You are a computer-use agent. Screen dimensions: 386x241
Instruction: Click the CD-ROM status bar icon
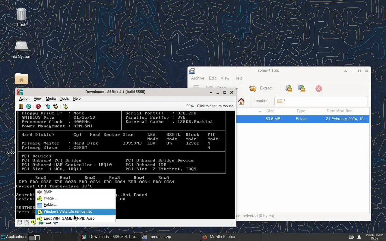(33, 222)
